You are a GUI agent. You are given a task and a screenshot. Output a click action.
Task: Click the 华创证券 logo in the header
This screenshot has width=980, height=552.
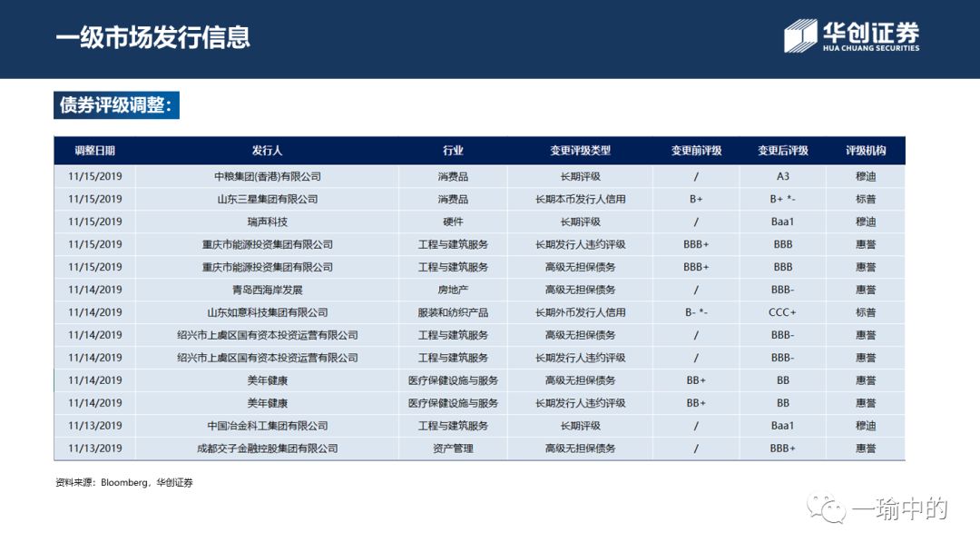click(852, 35)
